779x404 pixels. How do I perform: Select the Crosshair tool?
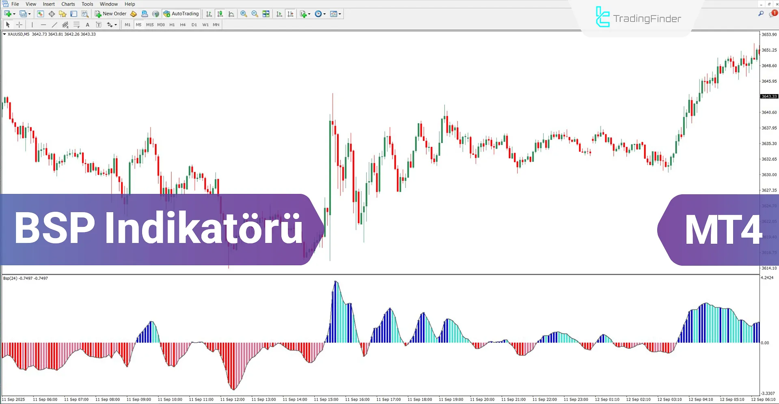[x=19, y=25]
